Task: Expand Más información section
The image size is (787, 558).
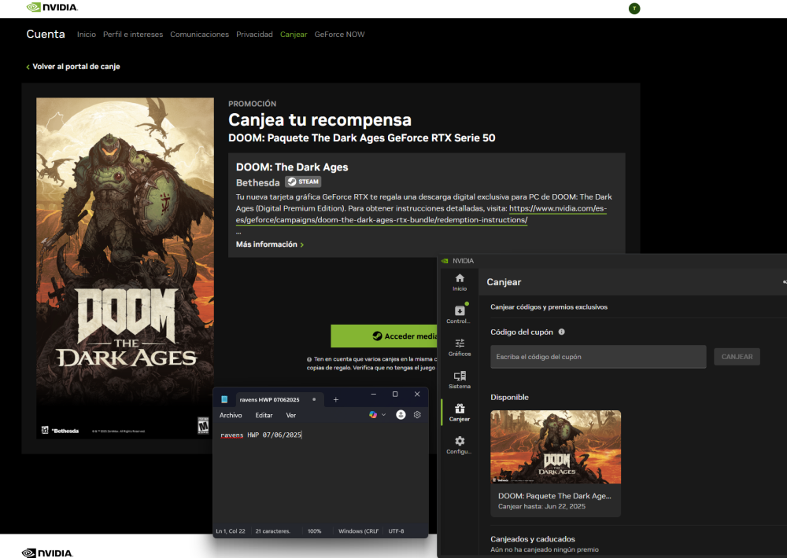Action: pyautogui.click(x=269, y=244)
